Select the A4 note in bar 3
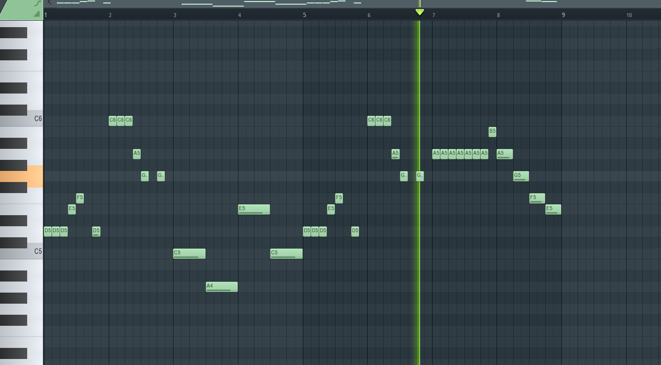Viewport: 661px width, 365px height. (x=221, y=287)
